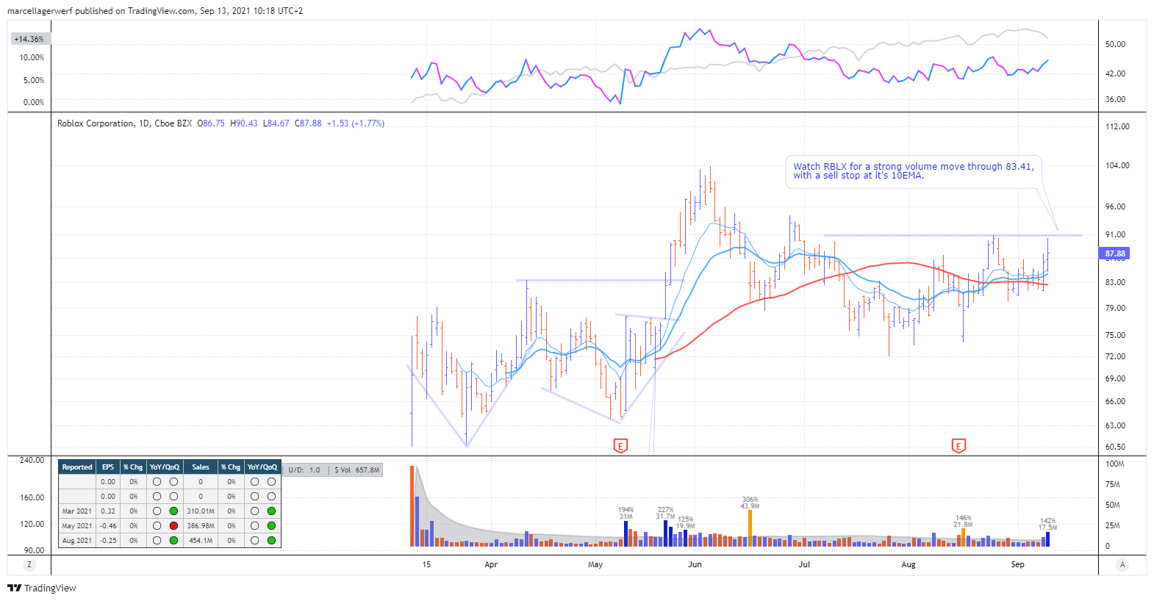Screen dimensions: 1154x601
Task: Click the Jun label on time axis
Action: tap(695, 564)
